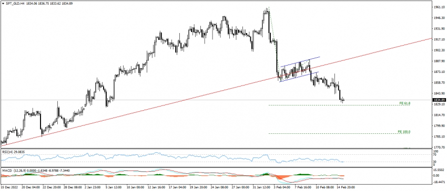This screenshot has width=447, height=191.
Task: Select the FE 100.0 Fibonacci level label
Action: click(404, 132)
